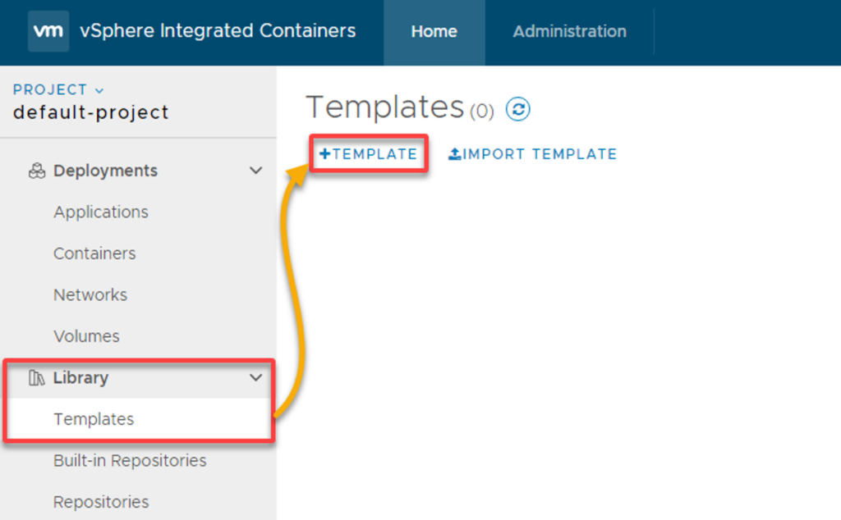Click the Templates page heading
Viewport: 841px width, 520px height.
click(x=384, y=107)
